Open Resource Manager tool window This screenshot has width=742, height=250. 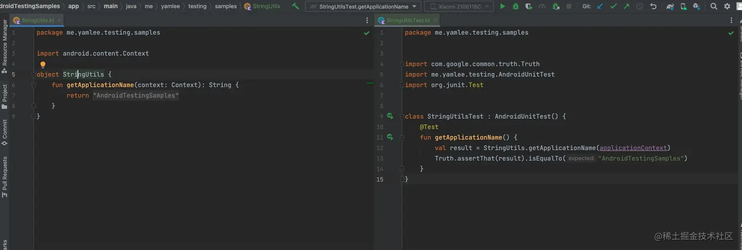[4, 46]
